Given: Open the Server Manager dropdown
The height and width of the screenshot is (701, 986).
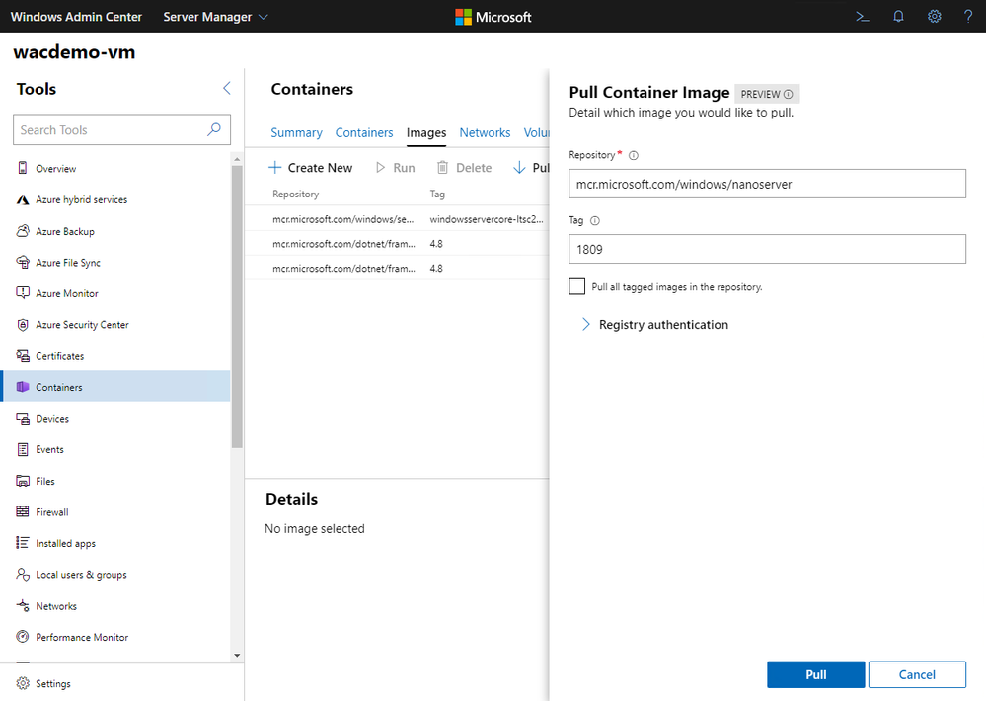Looking at the screenshot, I should tap(216, 17).
